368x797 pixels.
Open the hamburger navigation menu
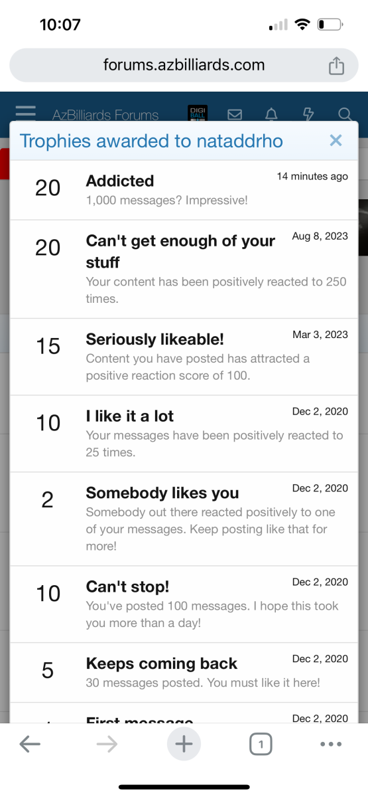26,114
